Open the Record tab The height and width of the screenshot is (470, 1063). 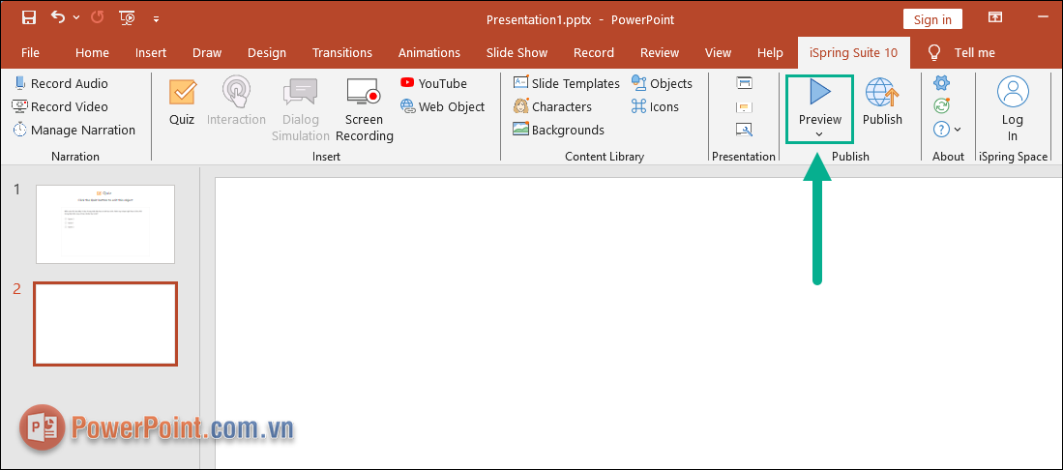click(593, 52)
